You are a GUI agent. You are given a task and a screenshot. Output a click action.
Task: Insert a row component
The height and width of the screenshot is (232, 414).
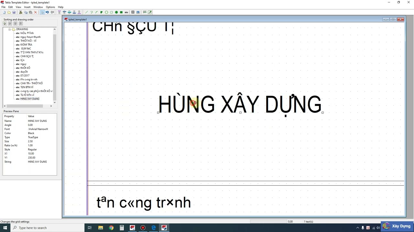(69, 12)
